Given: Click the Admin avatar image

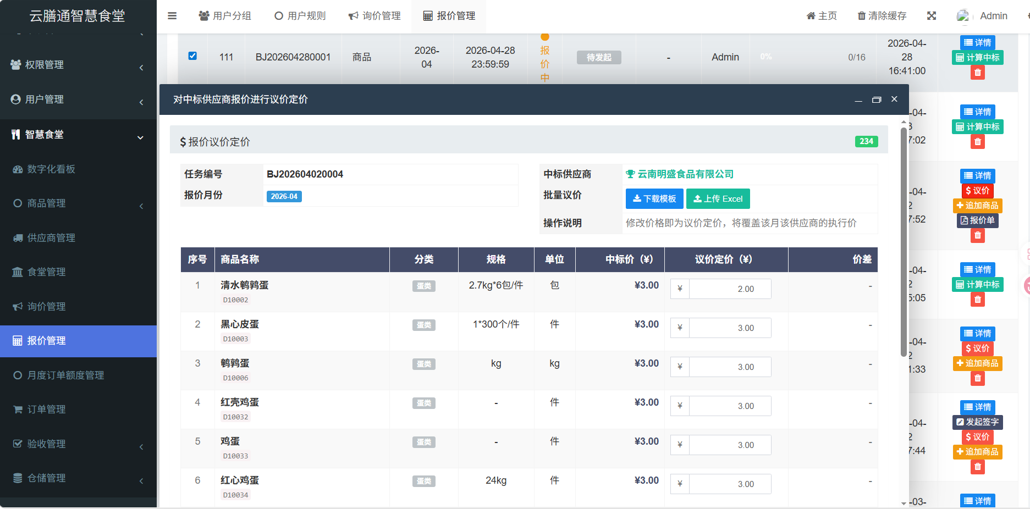Looking at the screenshot, I should click(963, 16).
